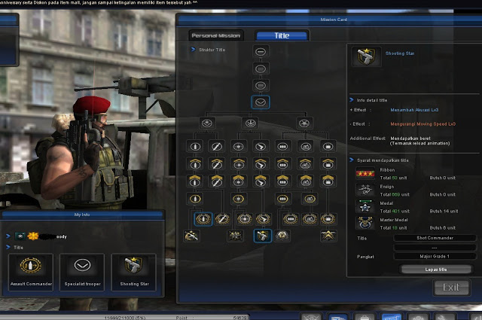Click the Master Medal requirement icon
Screen dimensions: 482x320
click(x=365, y=223)
